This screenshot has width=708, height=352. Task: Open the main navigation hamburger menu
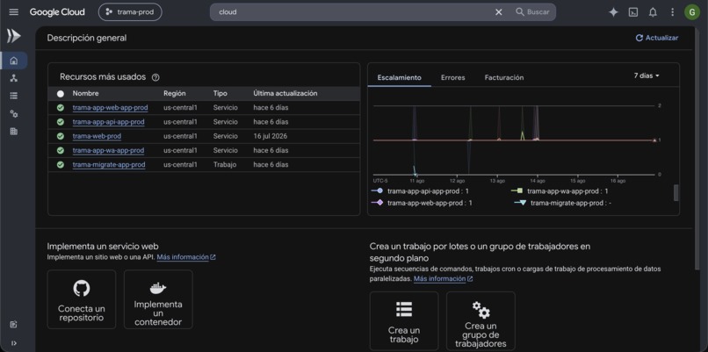13,12
